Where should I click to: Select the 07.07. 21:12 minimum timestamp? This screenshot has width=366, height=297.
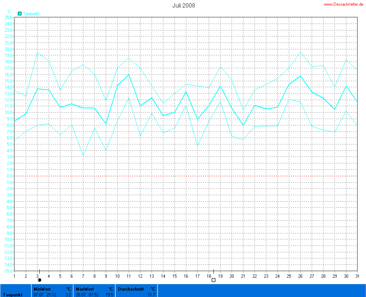click(x=45, y=294)
